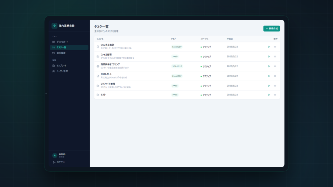This screenshot has height=187, width=333.
Task: Click the アクティブ status of テスト row
Action: click(206, 95)
